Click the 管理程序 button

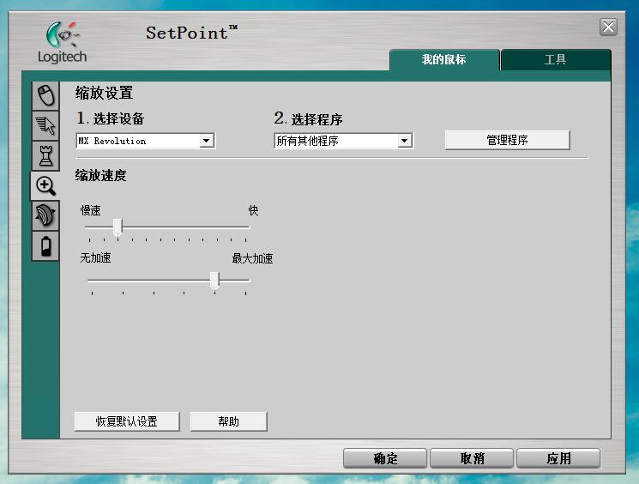coord(508,140)
